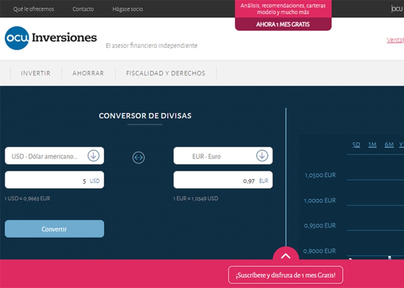Go to Qué le ofrecemos
This screenshot has height=288, width=404.
coord(34,9)
